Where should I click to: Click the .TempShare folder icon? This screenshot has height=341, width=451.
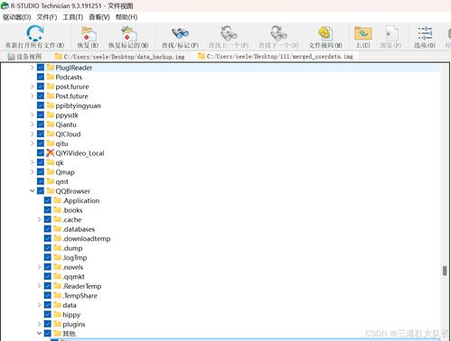(58, 295)
